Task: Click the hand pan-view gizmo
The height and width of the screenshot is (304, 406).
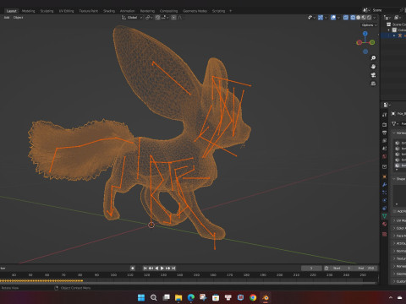Action: (x=373, y=67)
